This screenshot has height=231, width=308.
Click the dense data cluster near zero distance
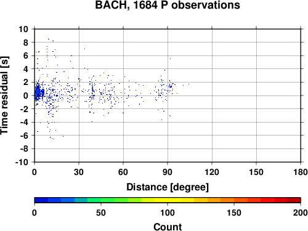pyautogui.click(x=38, y=92)
